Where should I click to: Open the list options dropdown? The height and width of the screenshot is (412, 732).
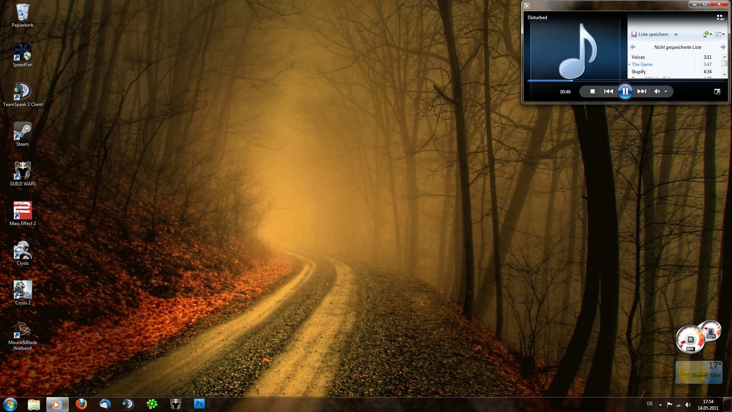tap(720, 34)
